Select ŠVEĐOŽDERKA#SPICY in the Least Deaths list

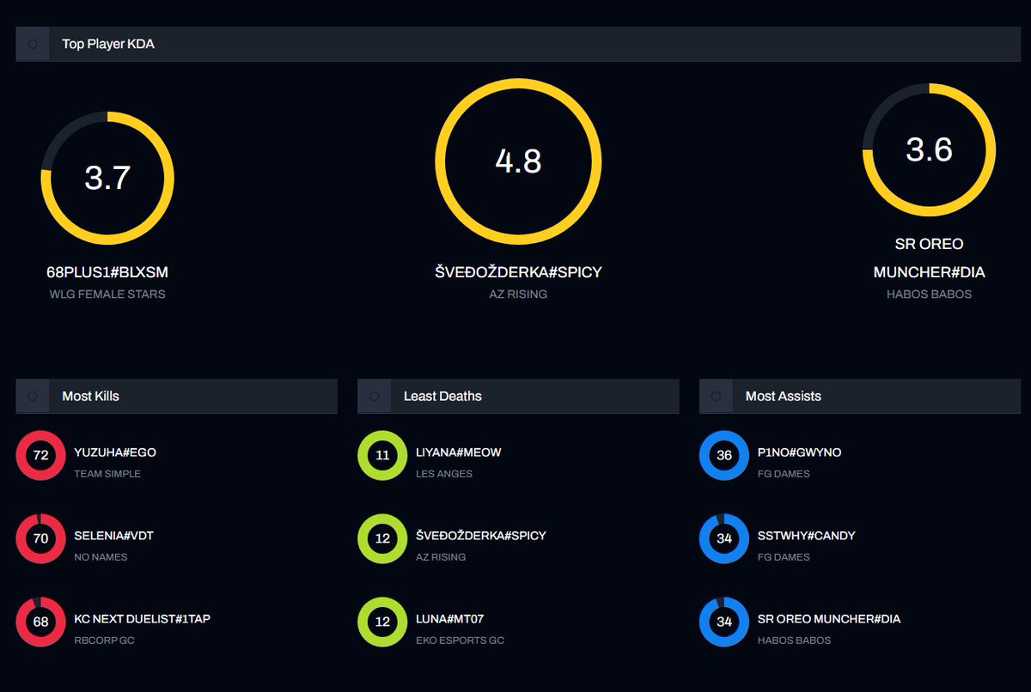(481, 535)
